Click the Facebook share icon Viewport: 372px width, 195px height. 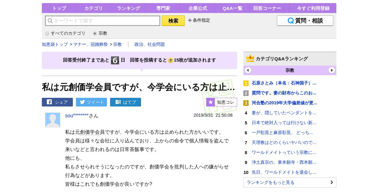(49, 102)
